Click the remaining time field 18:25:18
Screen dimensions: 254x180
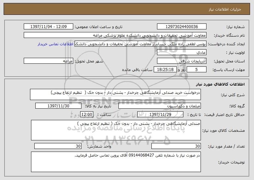click(165, 70)
